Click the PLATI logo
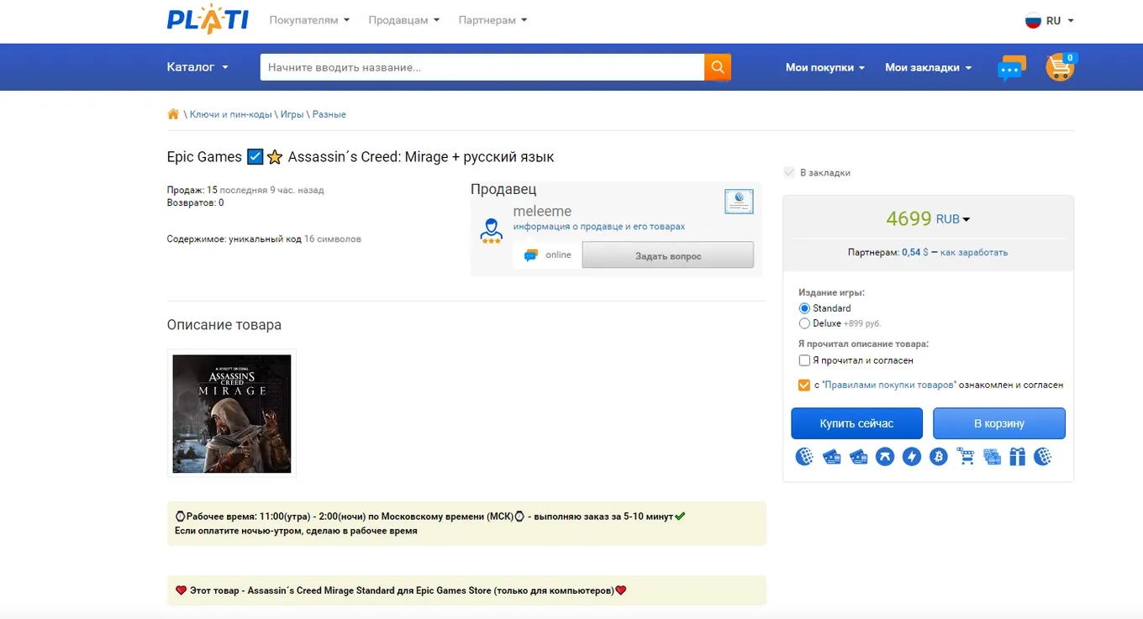The width and height of the screenshot is (1143, 619). pyautogui.click(x=208, y=18)
